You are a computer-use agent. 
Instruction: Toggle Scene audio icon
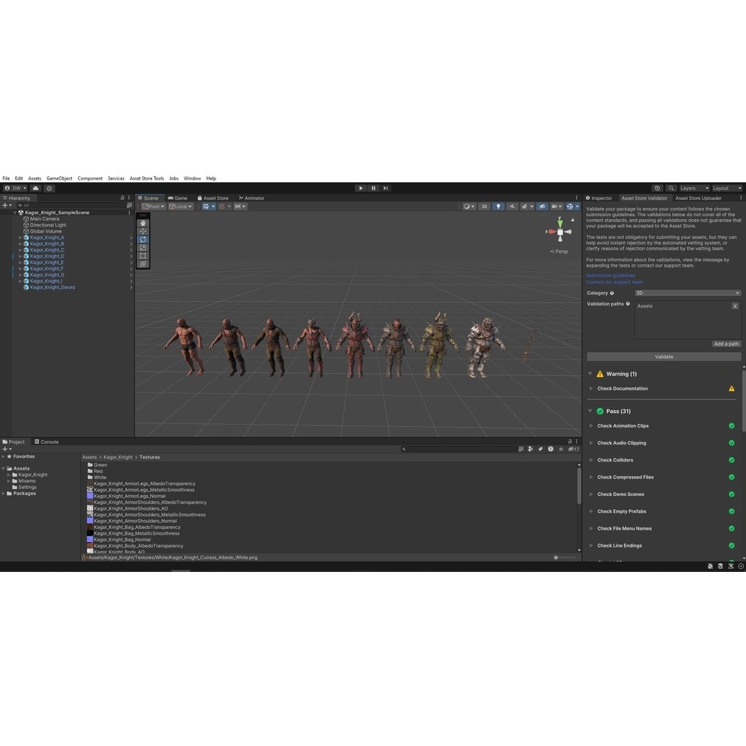(x=512, y=207)
